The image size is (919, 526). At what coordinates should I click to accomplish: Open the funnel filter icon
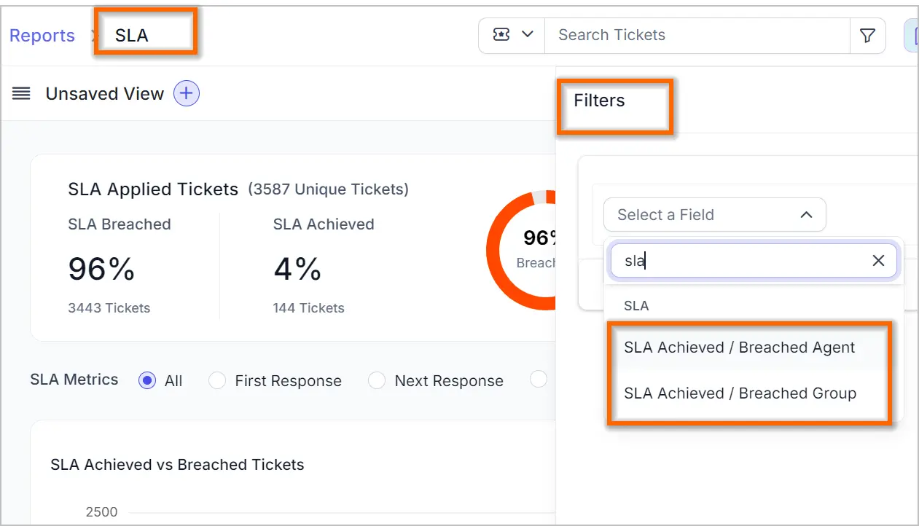pos(867,35)
